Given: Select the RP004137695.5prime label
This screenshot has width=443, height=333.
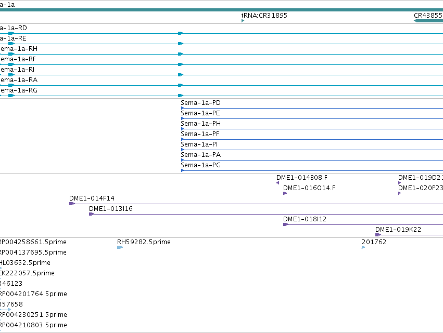Looking at the screenshot, I should tap(33, 252).
